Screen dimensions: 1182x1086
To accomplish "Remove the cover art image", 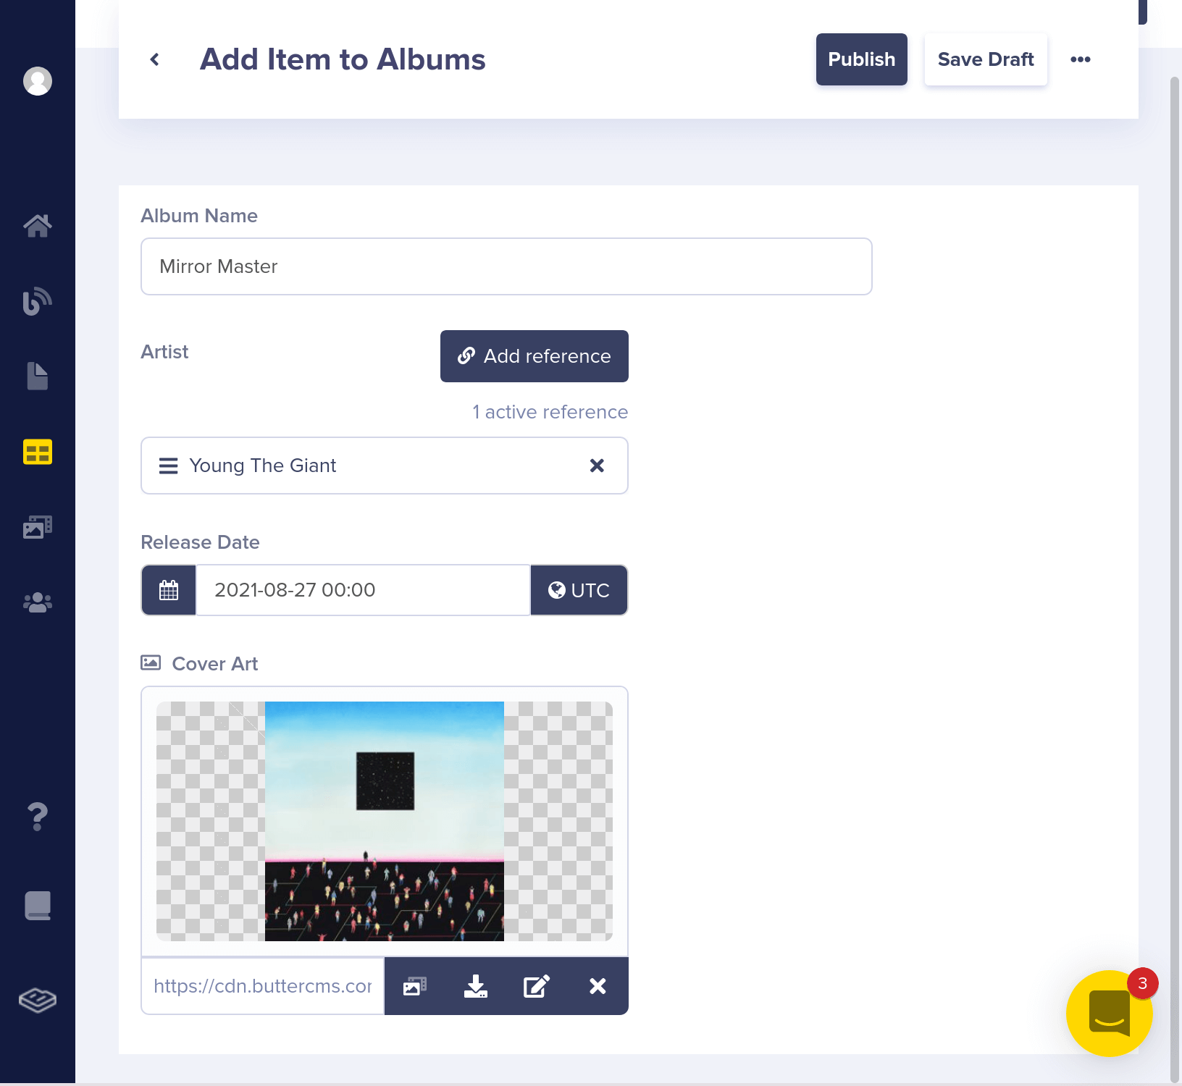I will point(597,986).
